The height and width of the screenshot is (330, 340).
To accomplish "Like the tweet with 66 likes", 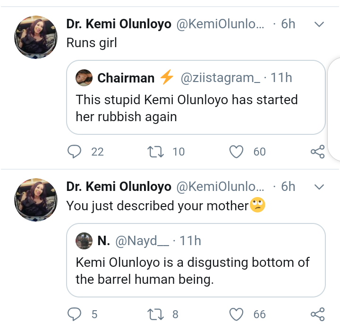I will coord(236,314).
